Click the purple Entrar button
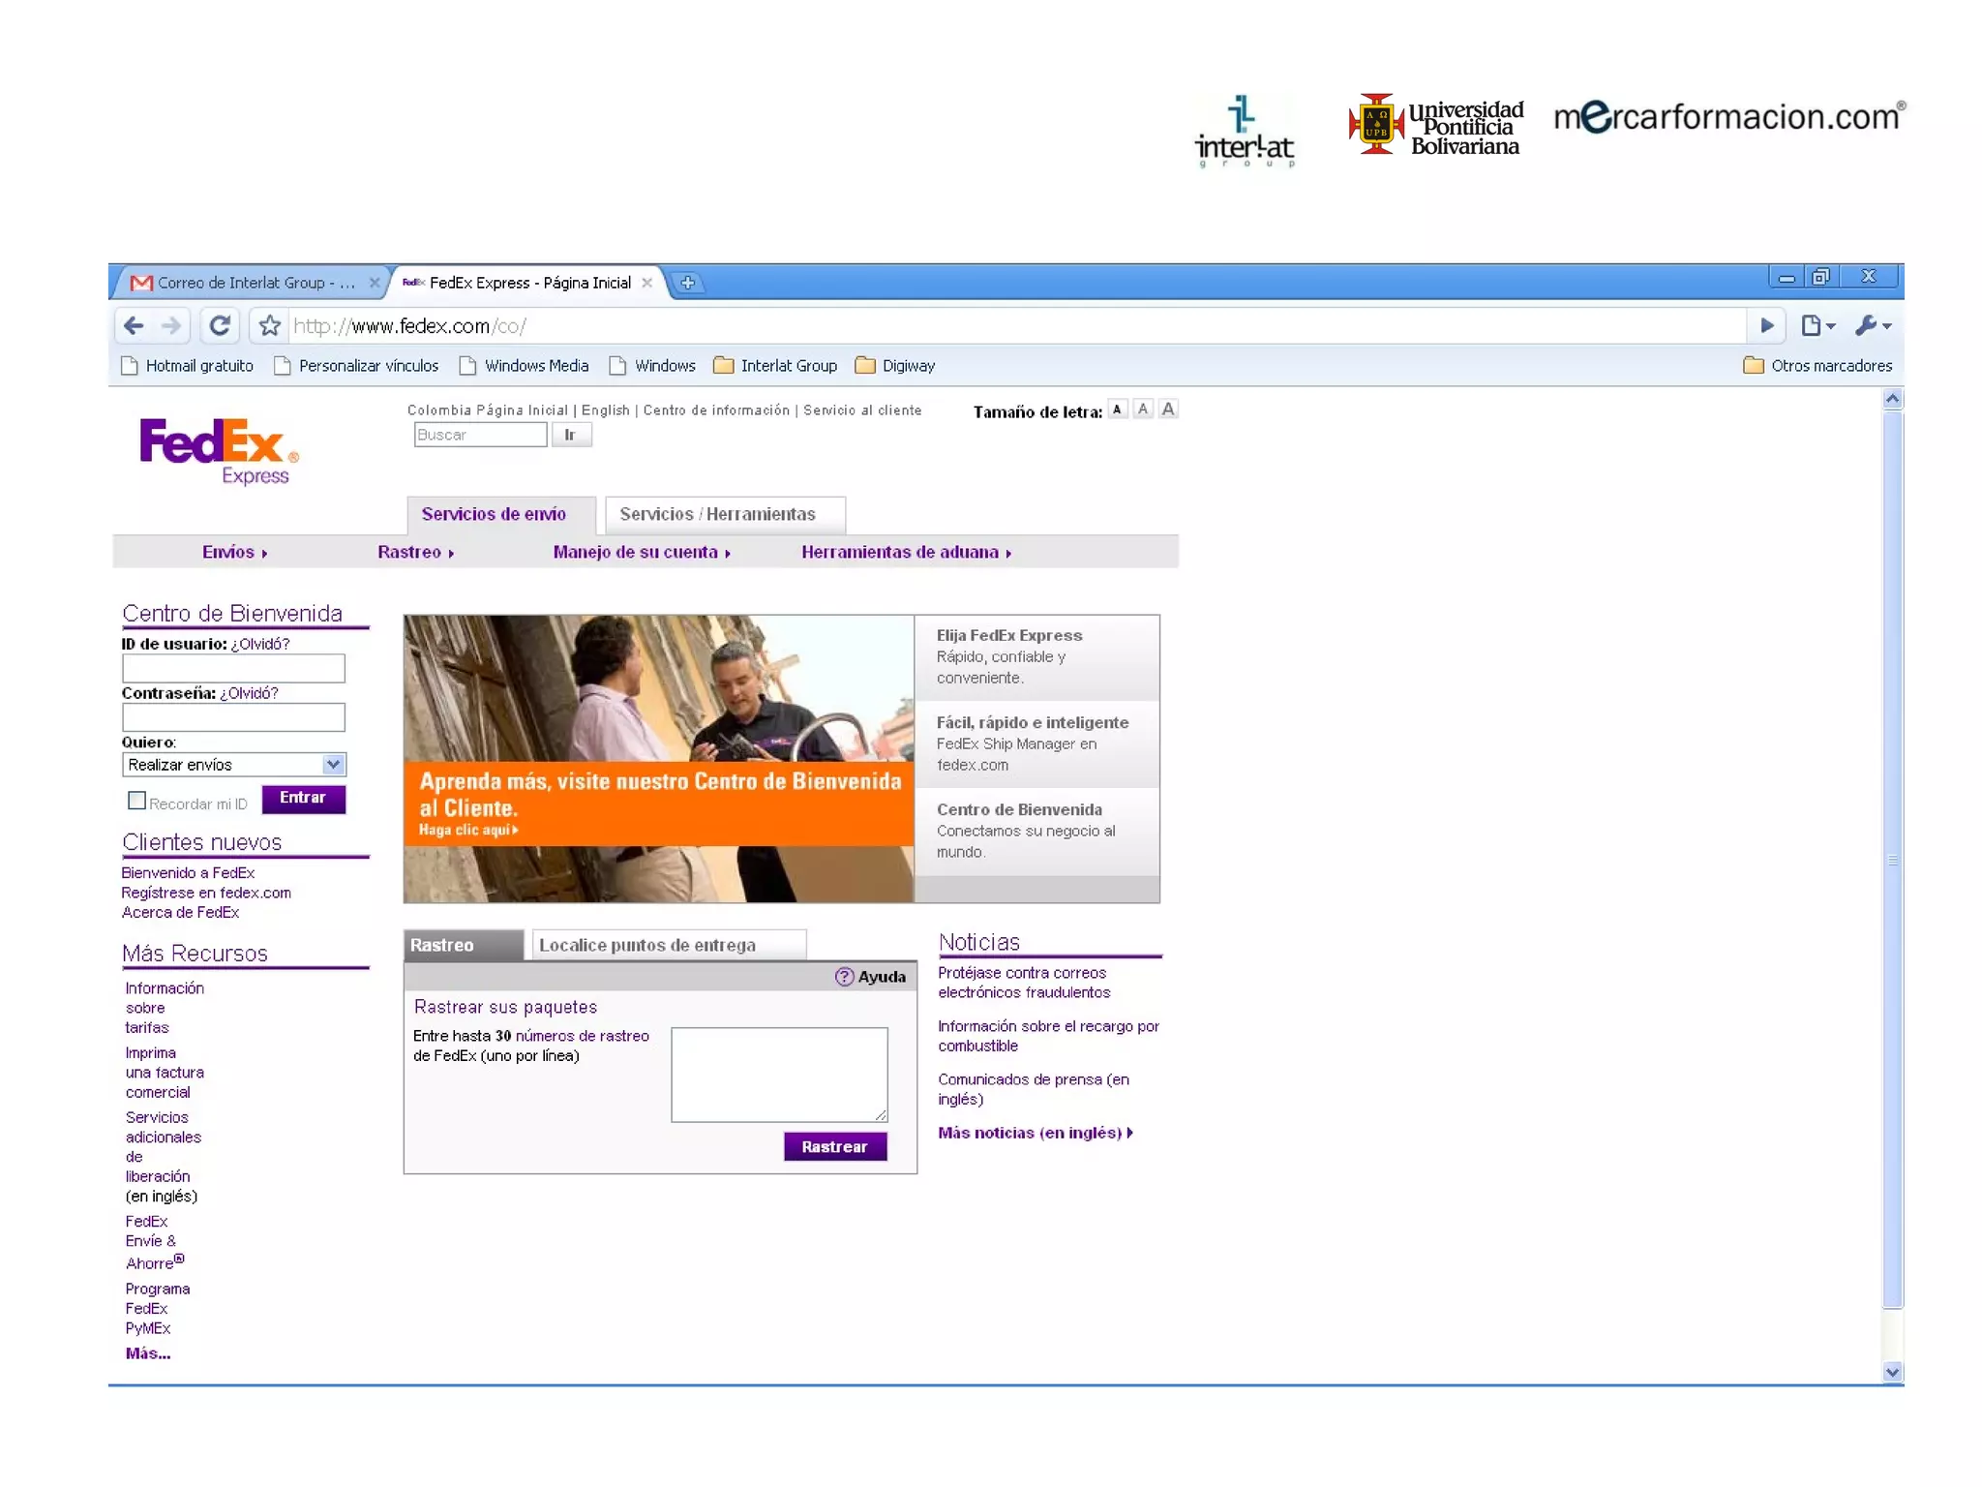Image resolution: width=1982 pixels, height=1487 pixels. tap(303, 798)
